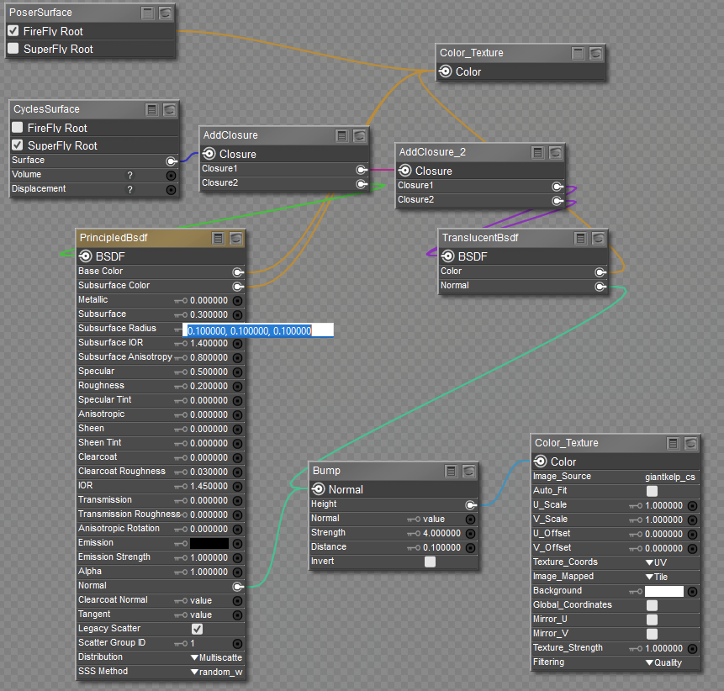Click the Metallic input socket

click(x=237, y=301)
